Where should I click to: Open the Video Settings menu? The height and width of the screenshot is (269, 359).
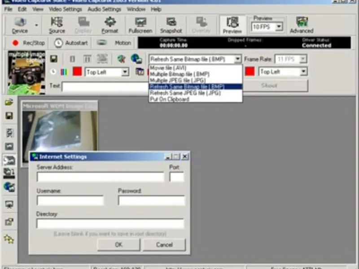coord(65,9)
